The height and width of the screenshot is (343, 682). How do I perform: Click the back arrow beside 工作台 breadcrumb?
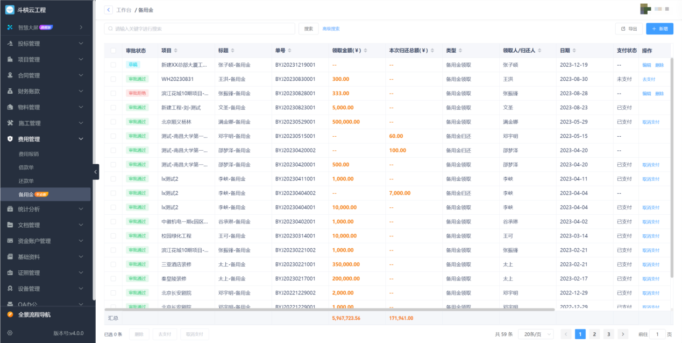point(109,10)
